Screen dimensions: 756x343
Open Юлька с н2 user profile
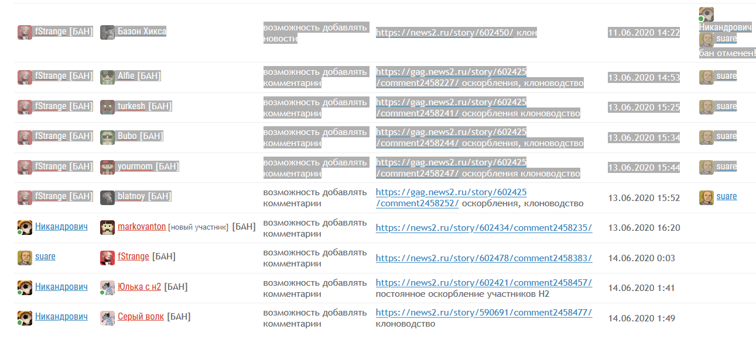pyautogui.click(x=139, y=287)
